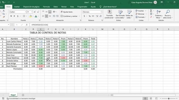Click the Font Color A icon

click(36, 16)
